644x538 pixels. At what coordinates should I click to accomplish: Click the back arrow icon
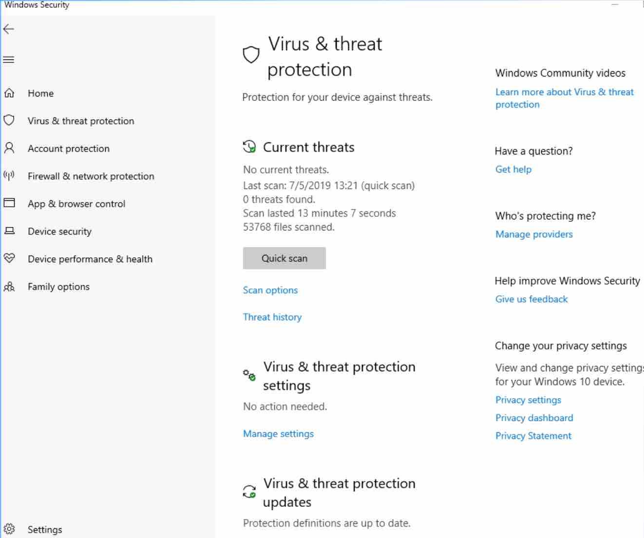pyautogui.click(x=9, y=29)
